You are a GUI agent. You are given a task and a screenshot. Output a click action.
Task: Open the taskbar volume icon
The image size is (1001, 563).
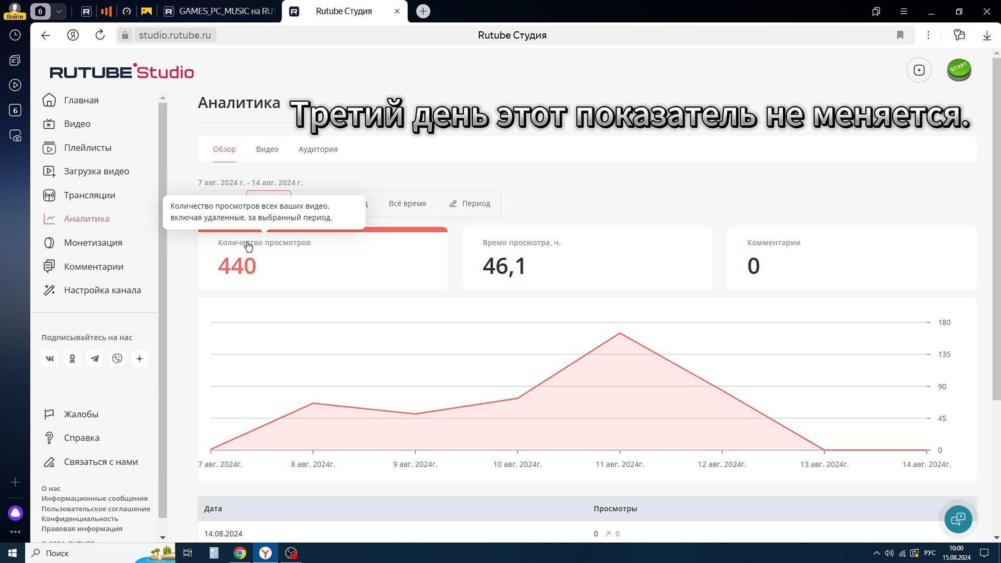point(889,553)
